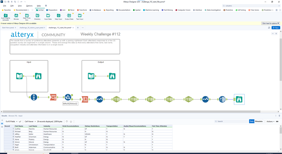This screenshot has width=282, height=154.
Task: Open the File menu
Action: [5, 6]
